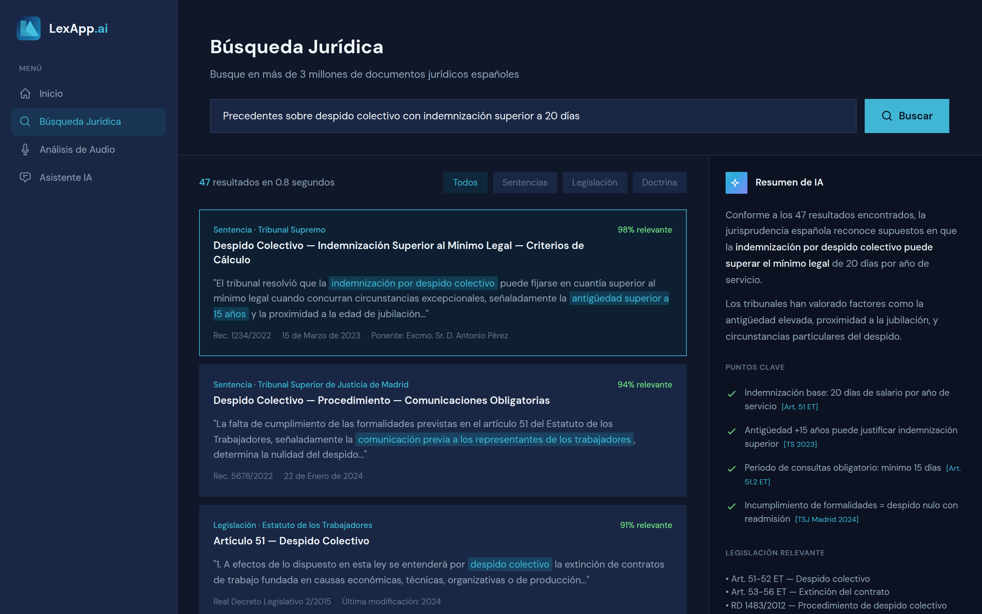Screen dimensions: 982x614
Task: Click the Búsqueda Jurídica magnifier icon
Action: 25,121
